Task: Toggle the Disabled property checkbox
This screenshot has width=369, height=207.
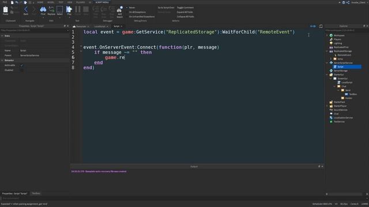Action: click(22, 70)
